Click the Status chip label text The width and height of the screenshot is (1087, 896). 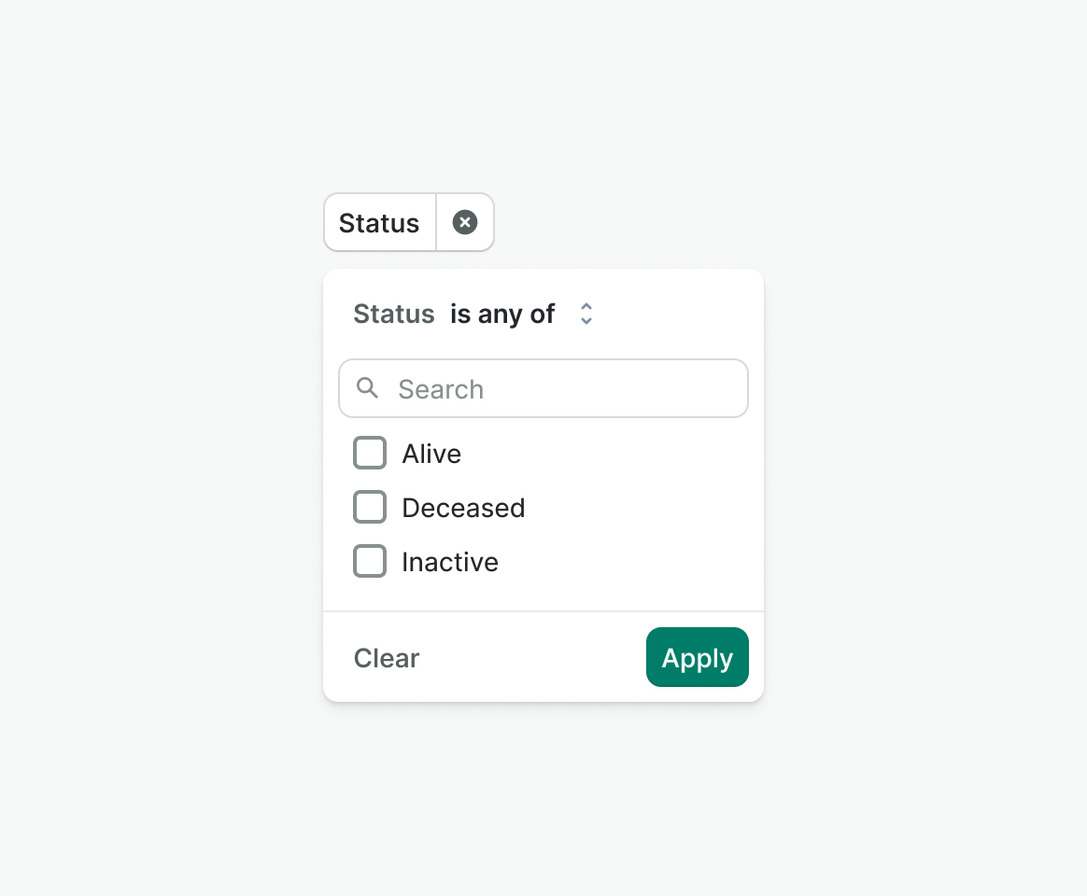378,223
